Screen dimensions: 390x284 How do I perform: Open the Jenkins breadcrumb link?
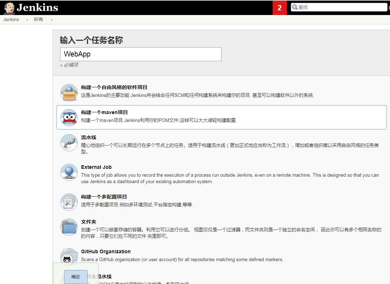click(x=11, y=20)
